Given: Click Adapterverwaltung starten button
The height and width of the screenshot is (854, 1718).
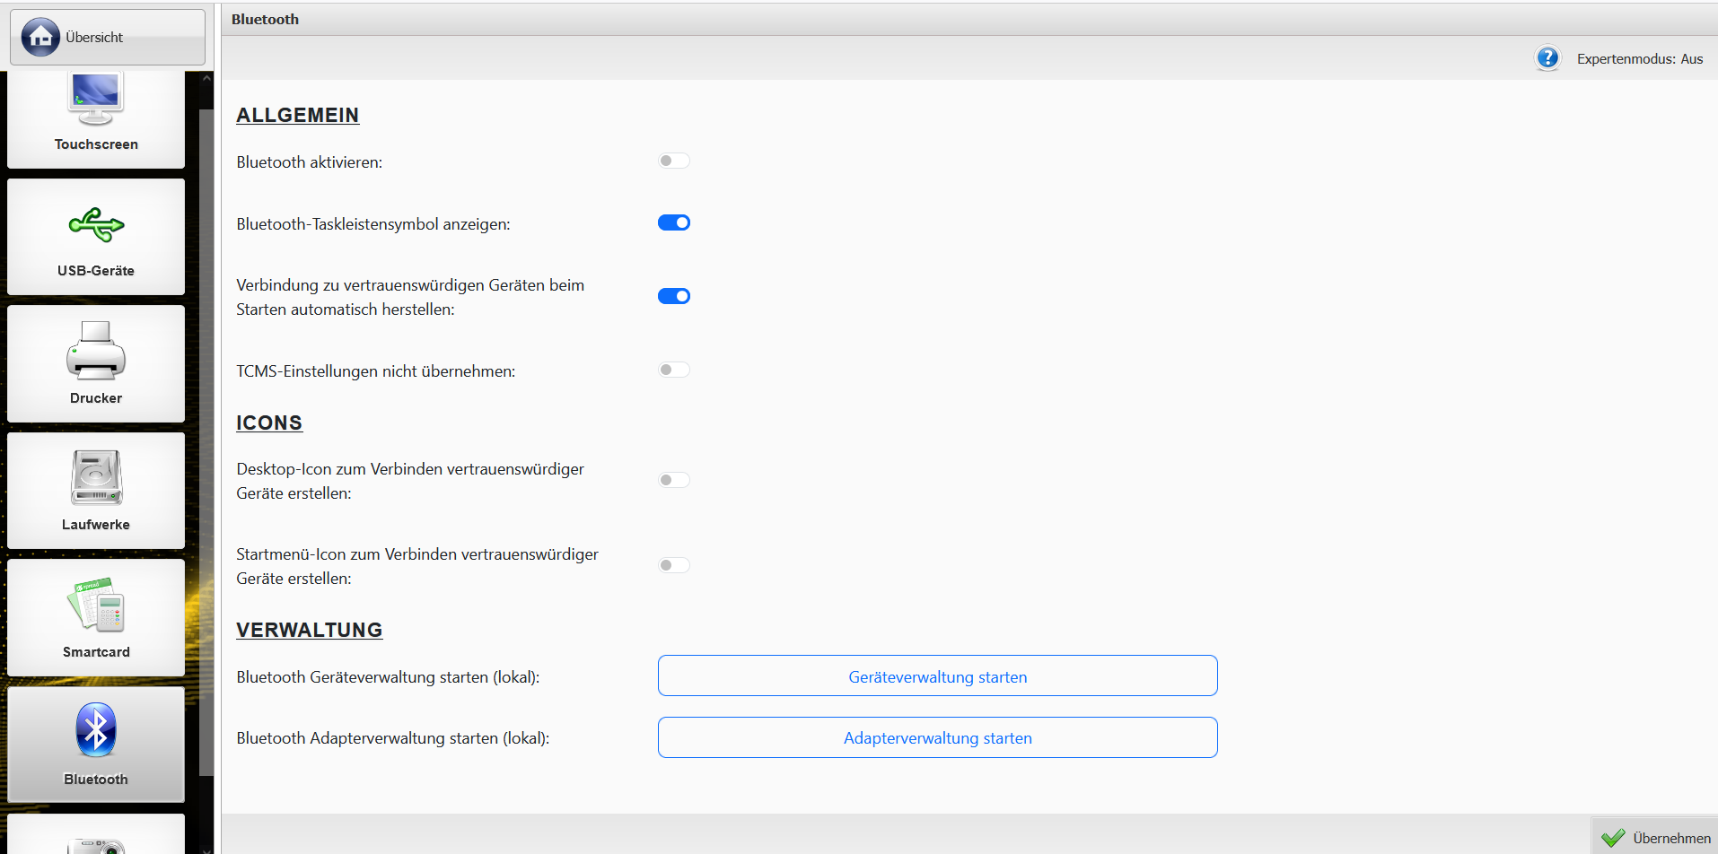Looking at the screenshot, I should click(937, 737).
